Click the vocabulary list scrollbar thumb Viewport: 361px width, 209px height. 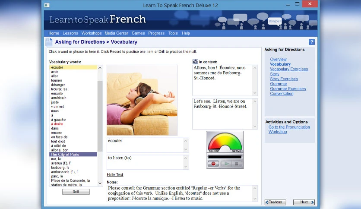click(x=100, y=116)
